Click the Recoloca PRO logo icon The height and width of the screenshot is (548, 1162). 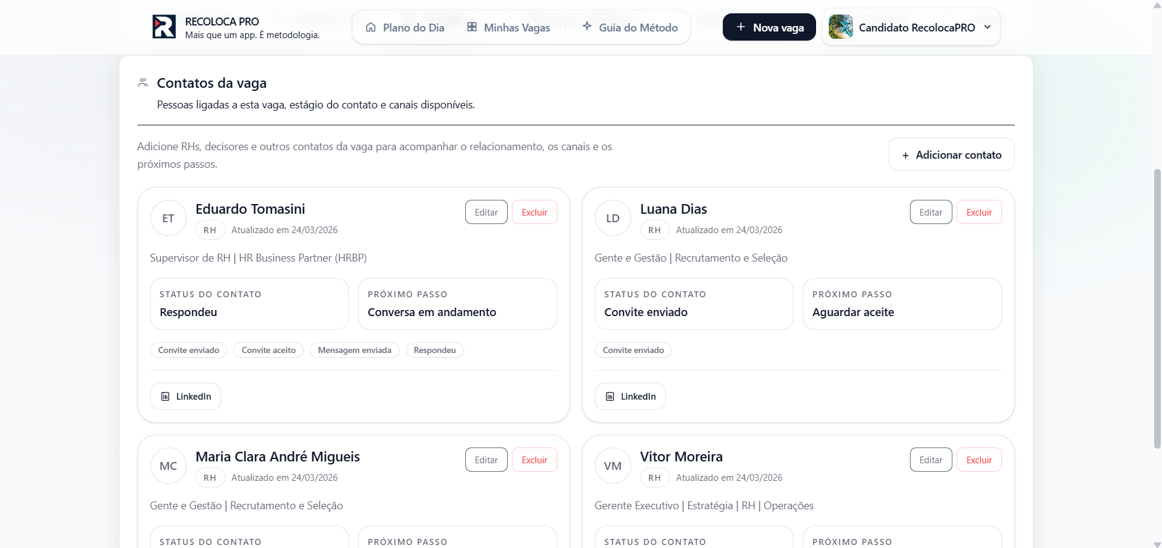(x=164, y=27)
